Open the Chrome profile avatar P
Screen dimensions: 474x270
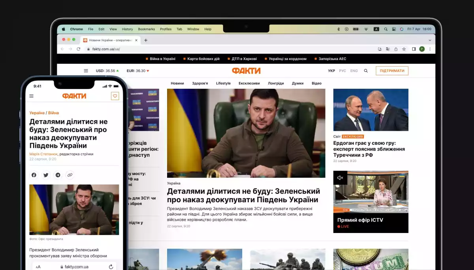(422, 49)
